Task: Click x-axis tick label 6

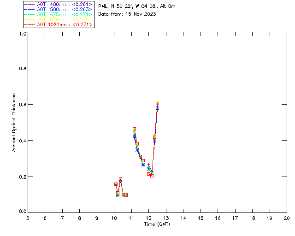Action: pyautogui.click(x=45, y=218)
